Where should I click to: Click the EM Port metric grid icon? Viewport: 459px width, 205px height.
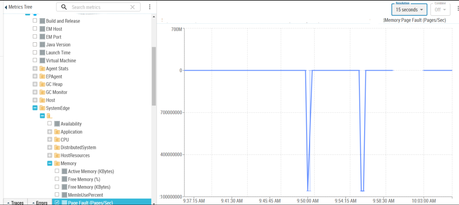pos(42,37)
